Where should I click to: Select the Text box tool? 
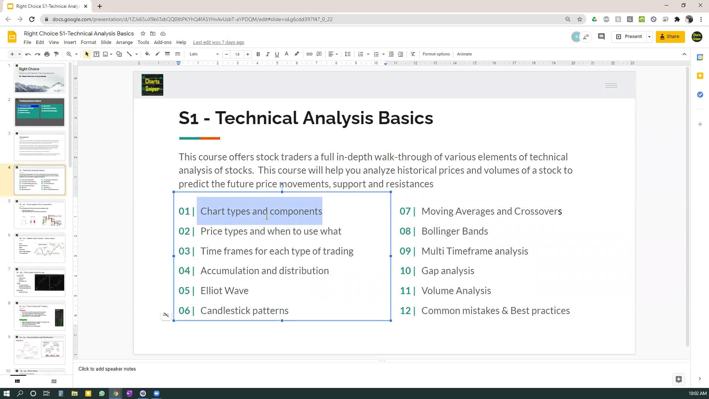pos(97,54)
